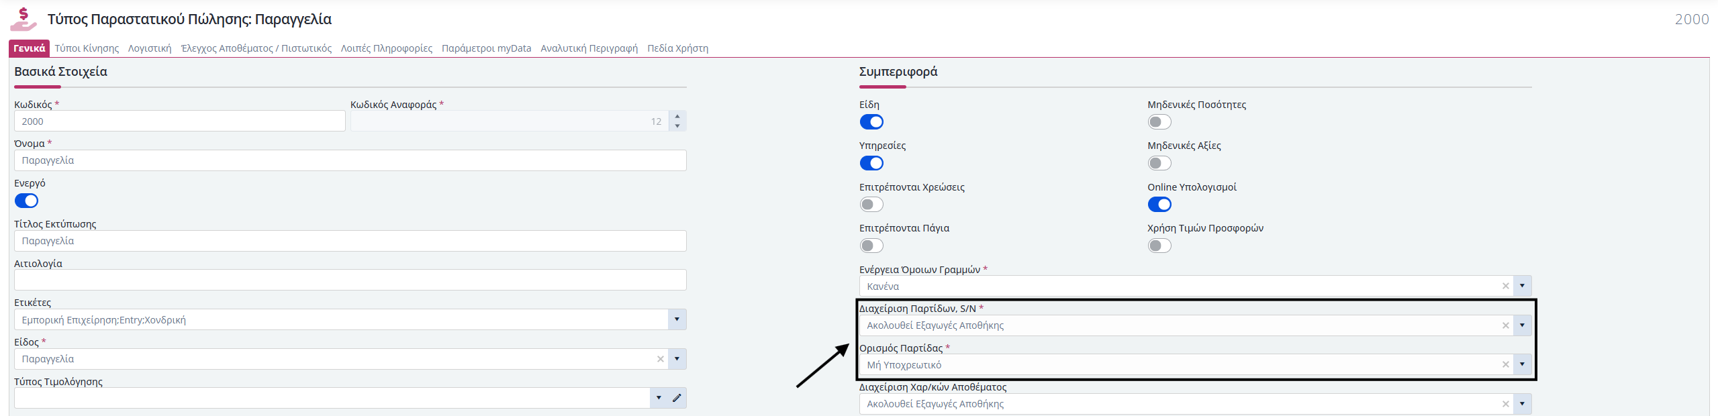Clear Ενέργεια Όμοιων Γραμμών selection X icon
The width and height of the screenshot is (1718, 416).
1505,286
